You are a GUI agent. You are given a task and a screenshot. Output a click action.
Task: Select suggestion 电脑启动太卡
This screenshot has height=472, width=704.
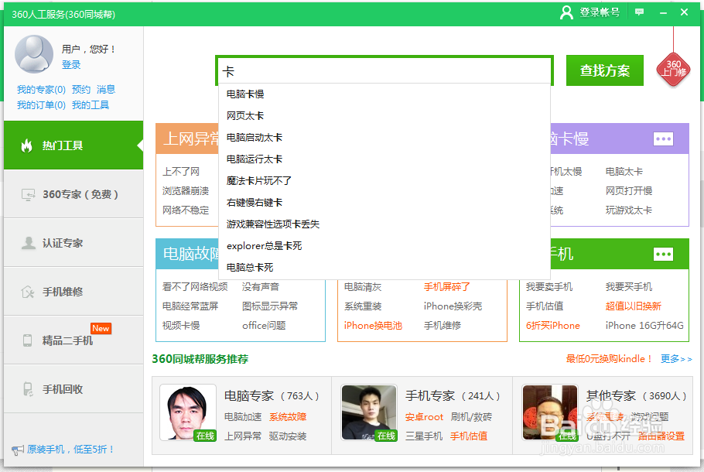click(384, 138)
